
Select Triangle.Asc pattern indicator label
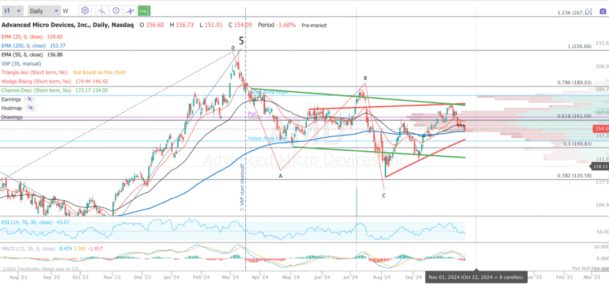pos(34,73)
